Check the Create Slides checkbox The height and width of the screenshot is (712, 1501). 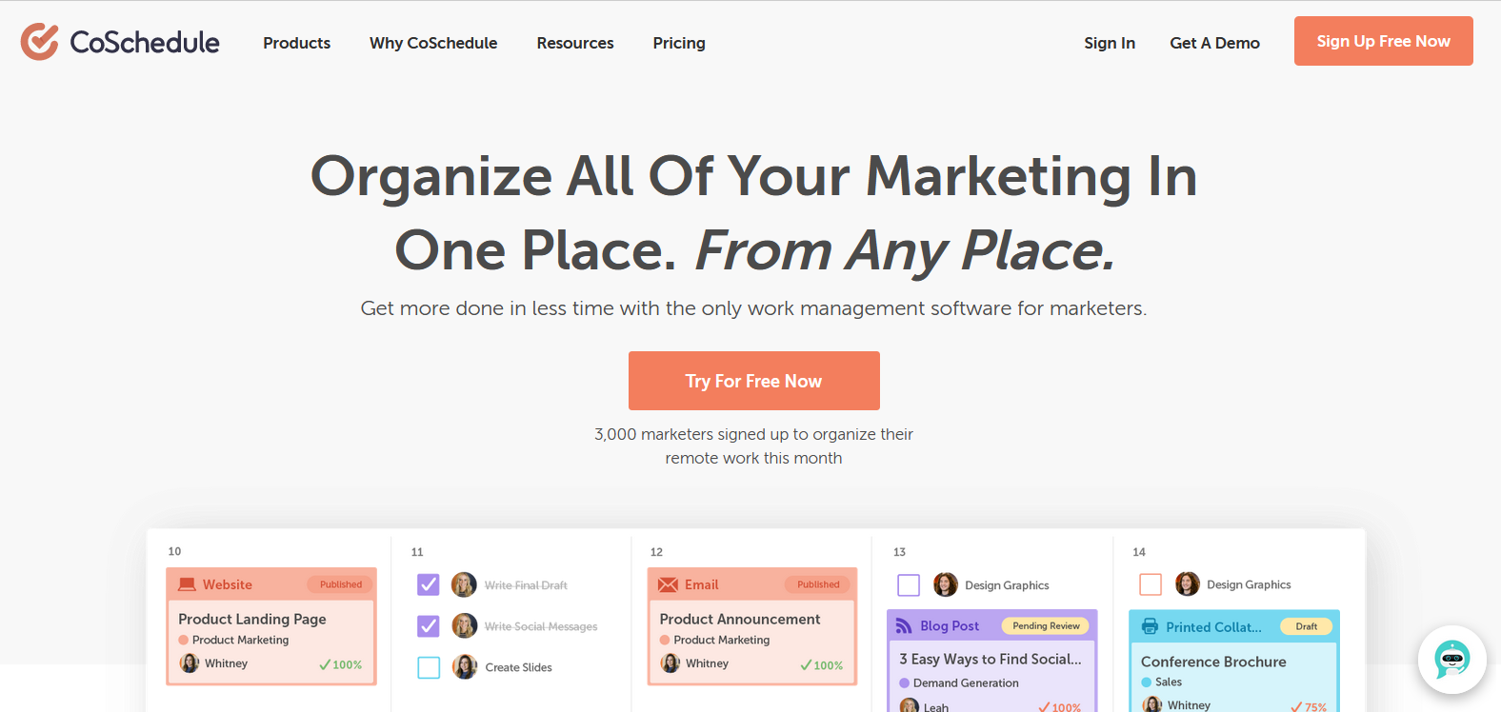pyautogui.click(x=429, y=667)
